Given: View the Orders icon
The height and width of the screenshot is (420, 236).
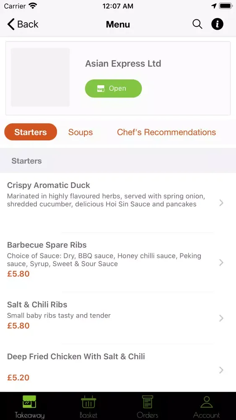Looking at the screenshot, I should point(148,402).
